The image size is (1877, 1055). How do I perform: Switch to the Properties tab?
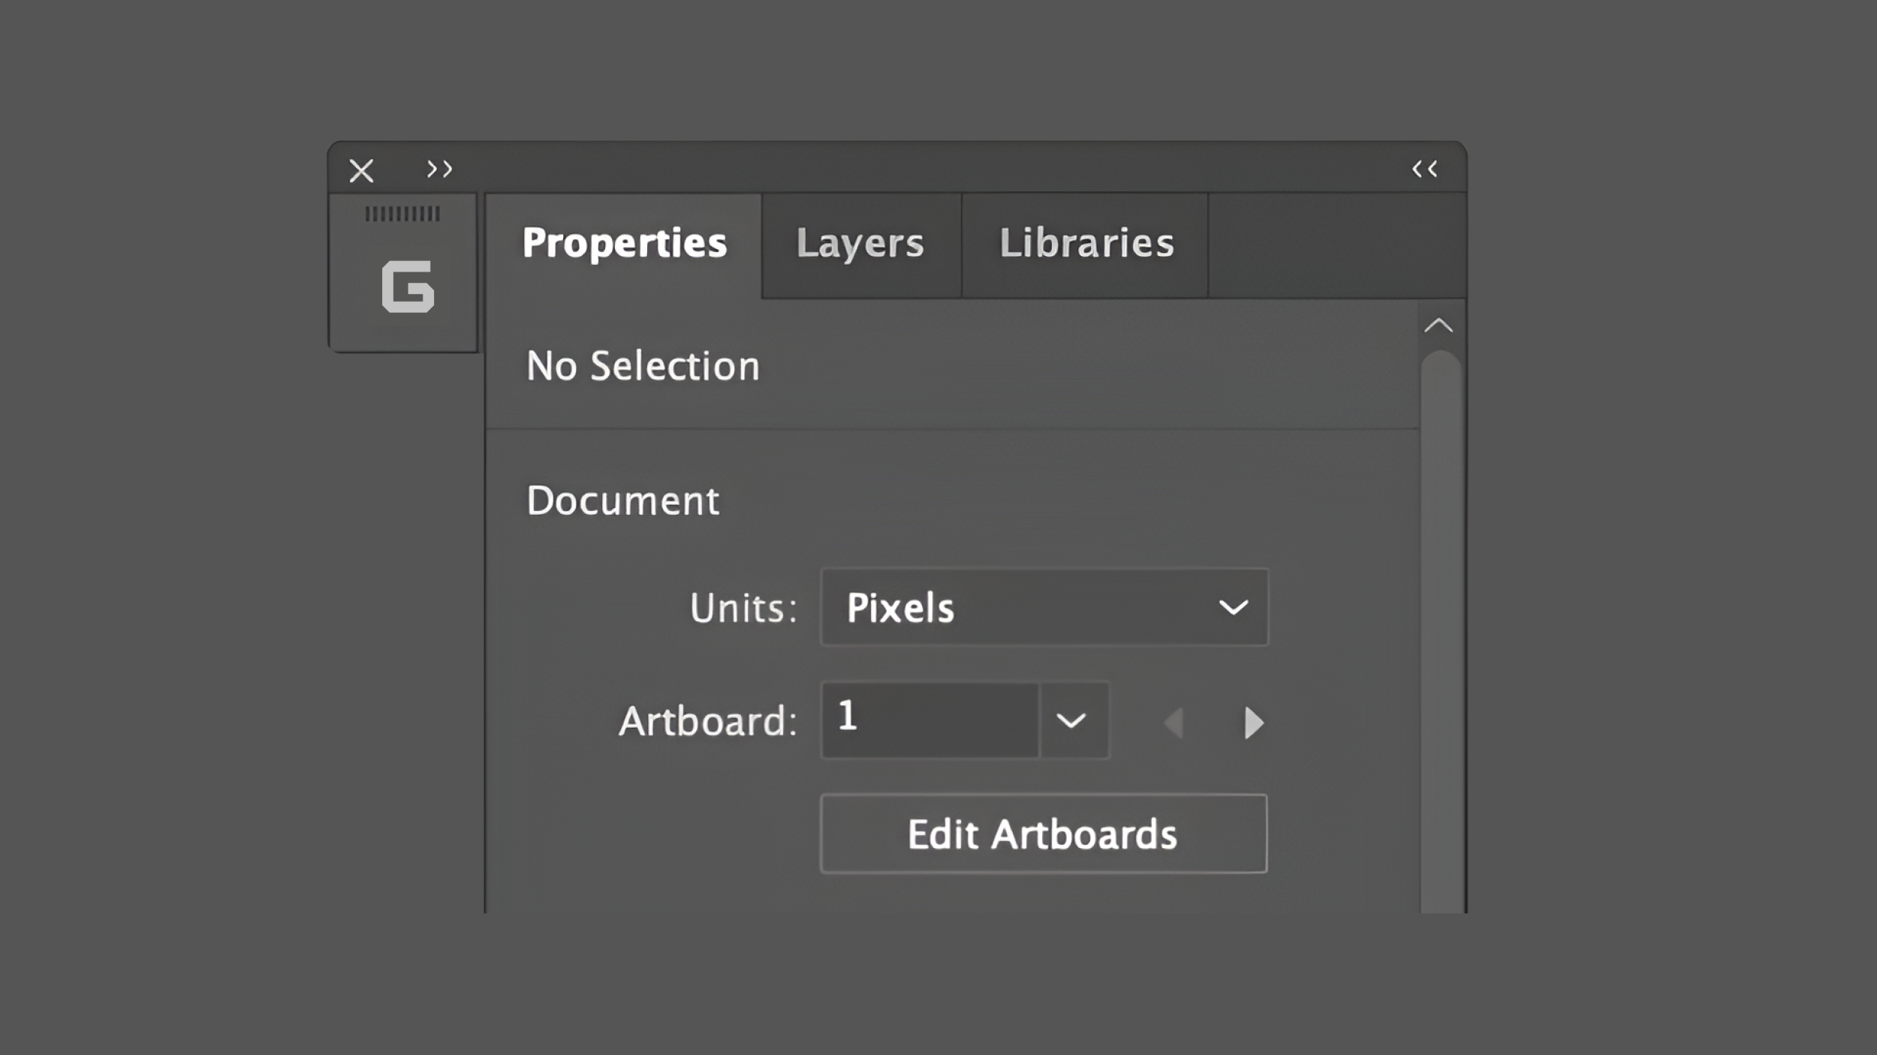(x=624, y=243)
